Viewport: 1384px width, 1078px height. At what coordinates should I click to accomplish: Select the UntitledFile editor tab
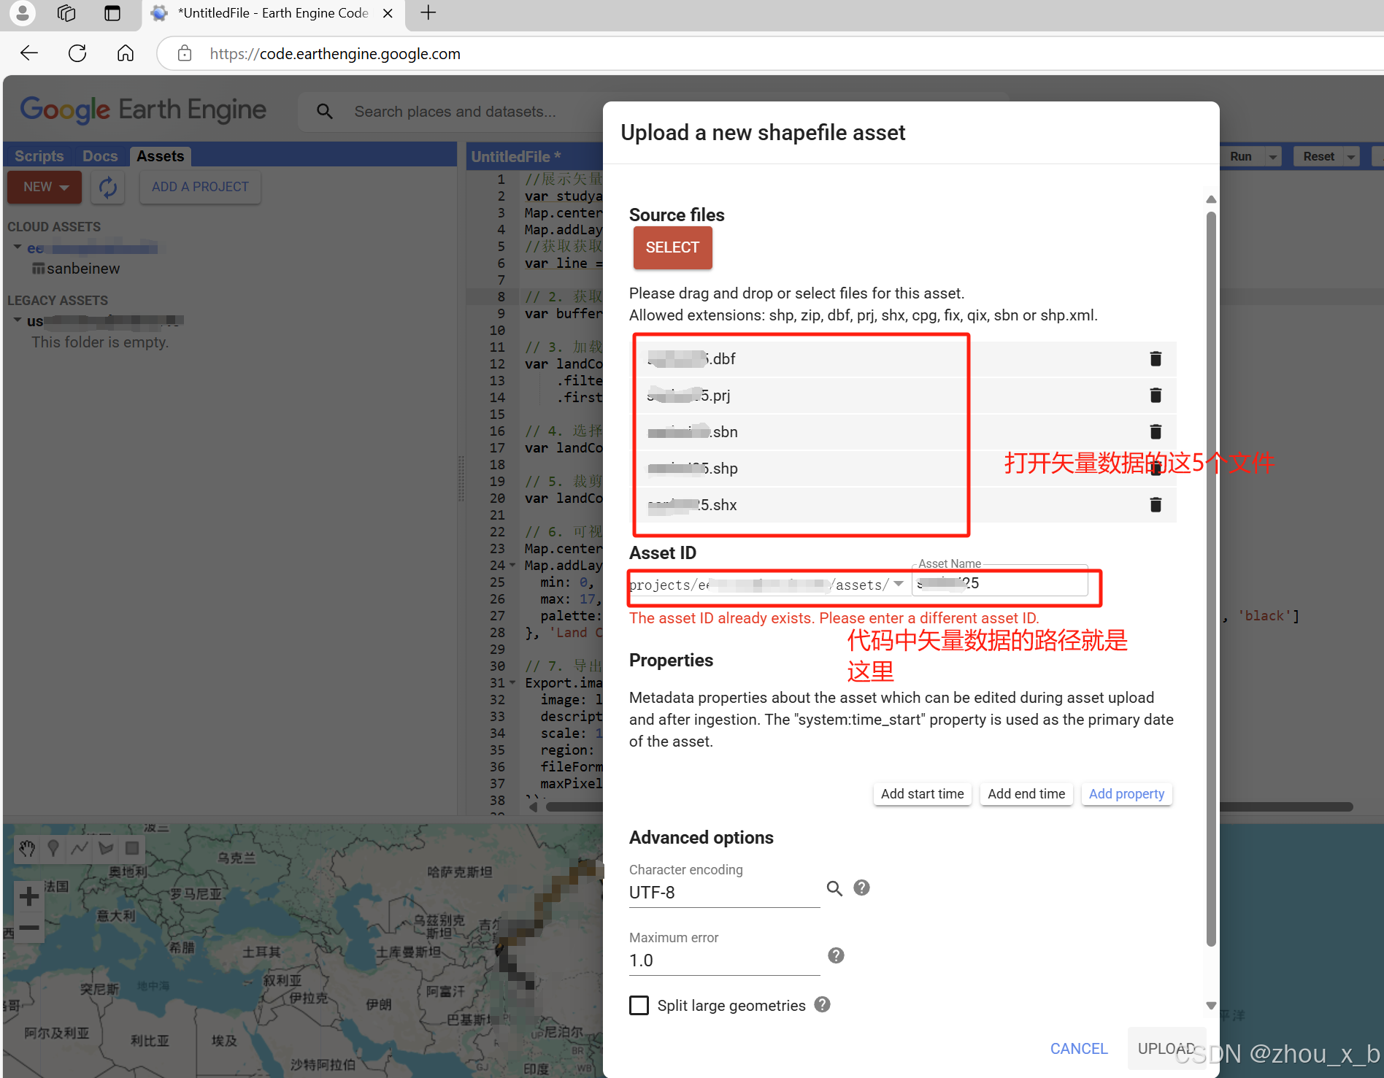coord(516,156)
